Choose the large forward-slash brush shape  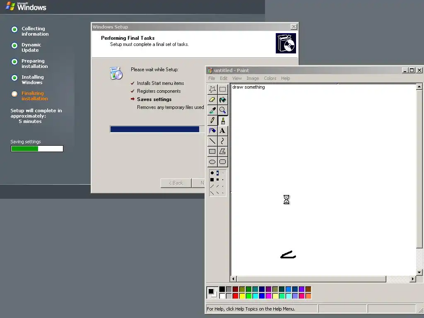tap(212, 186)
